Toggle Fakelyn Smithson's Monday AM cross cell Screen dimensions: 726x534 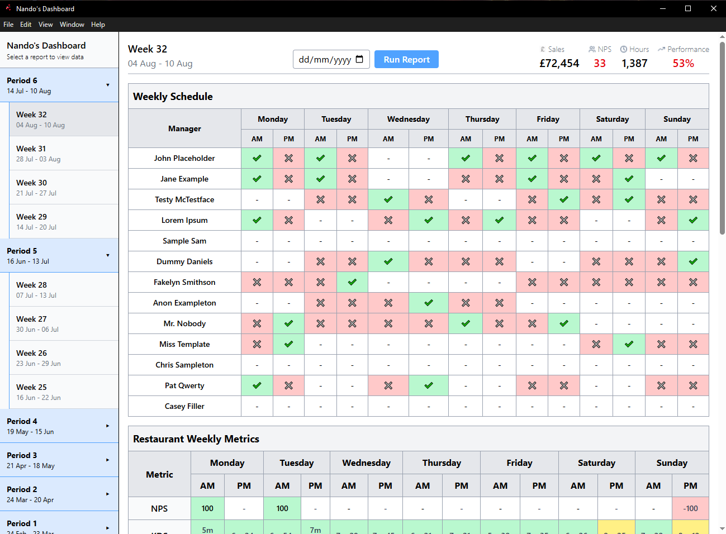[x=257, y=282]
